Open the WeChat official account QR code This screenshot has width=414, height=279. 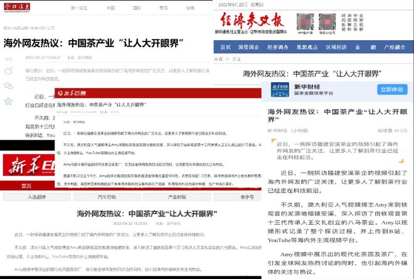(x=327, y=22)
